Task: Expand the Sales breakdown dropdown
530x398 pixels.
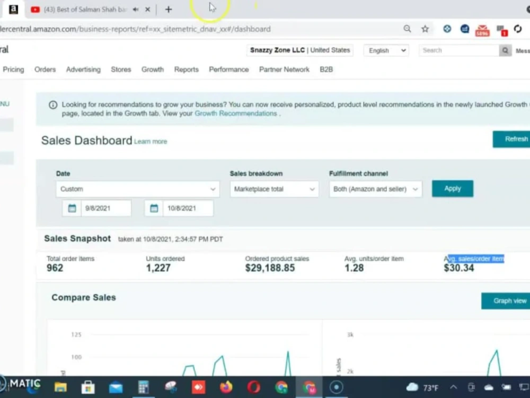Action: pos(274,189)
